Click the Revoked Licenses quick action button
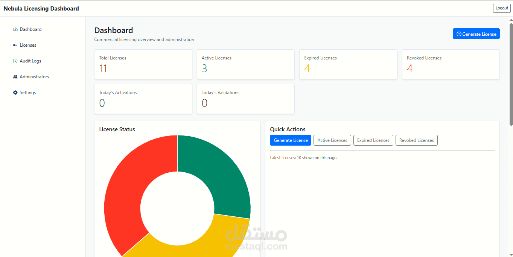Image resolution: width=513 pixels, height=257 pixels. 417,140
